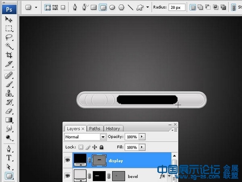Open the Opacity slider arrow
Image resolution: width=242 pixels, height=182 pixels.
142,137
